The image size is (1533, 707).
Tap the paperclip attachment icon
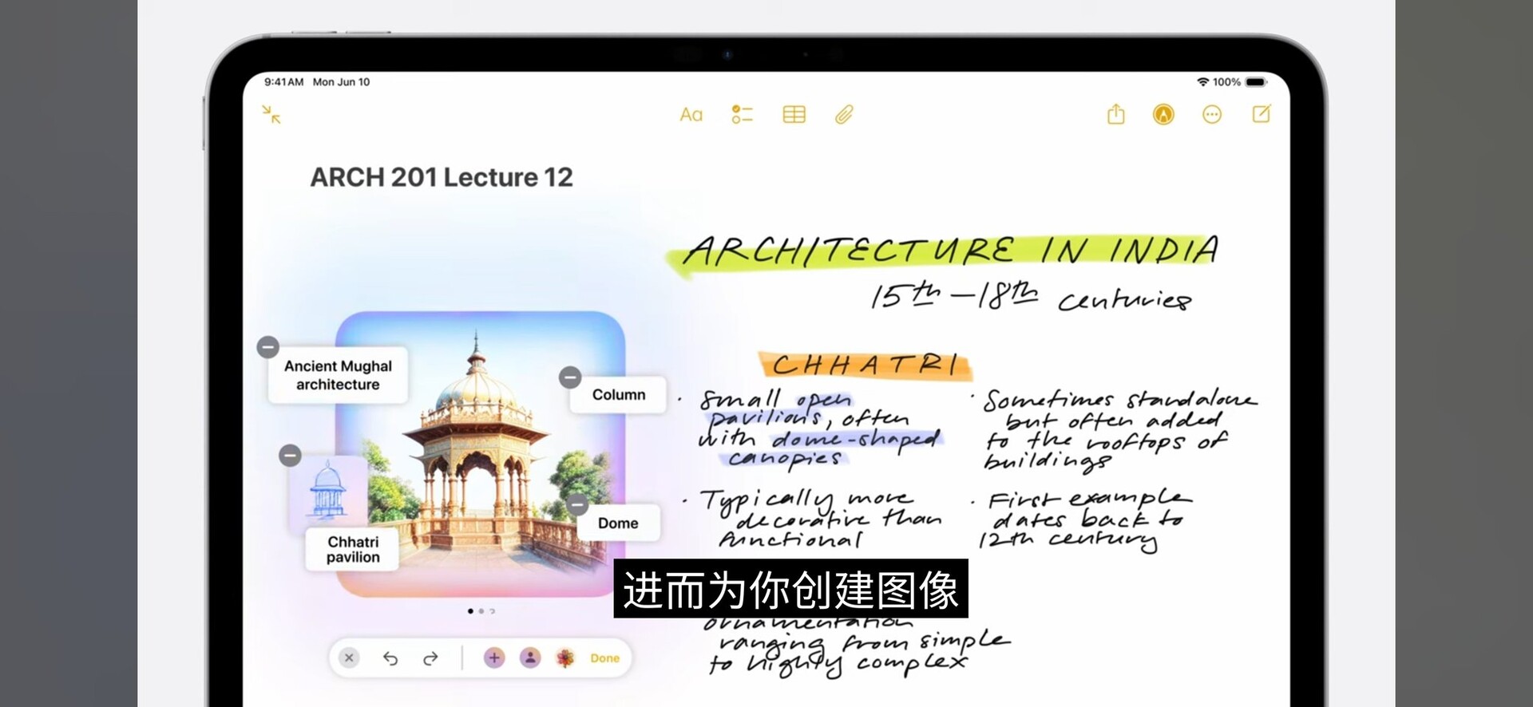click(844, 115)
